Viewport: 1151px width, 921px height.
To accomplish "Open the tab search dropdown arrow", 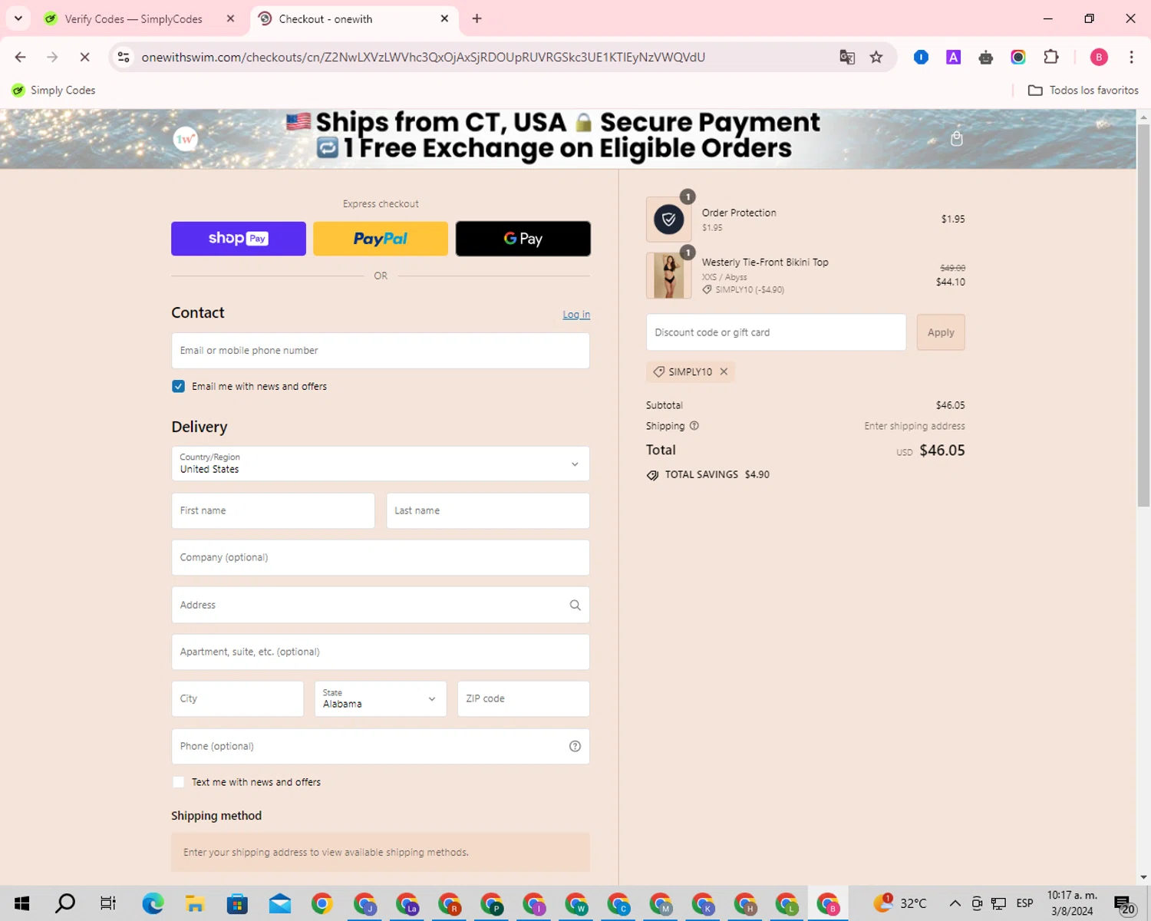I will (x=18, y=18).
